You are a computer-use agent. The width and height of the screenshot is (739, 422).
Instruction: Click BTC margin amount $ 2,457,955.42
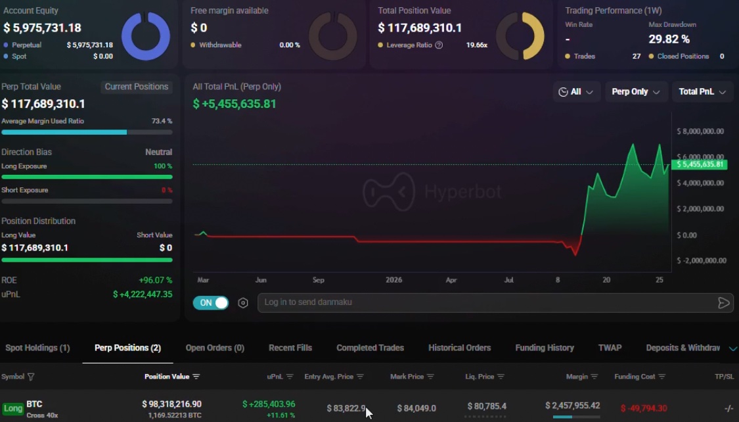pyautogui.click(x=573, y=406)
